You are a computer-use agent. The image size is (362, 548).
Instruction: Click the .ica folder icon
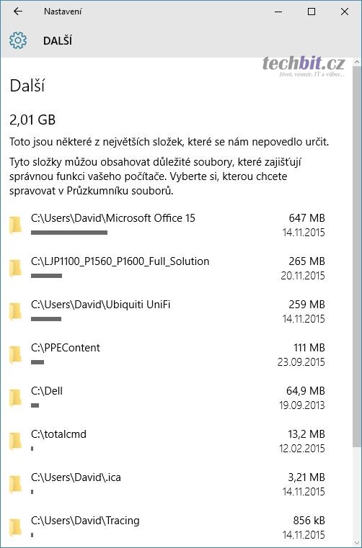tap(15, 485)
